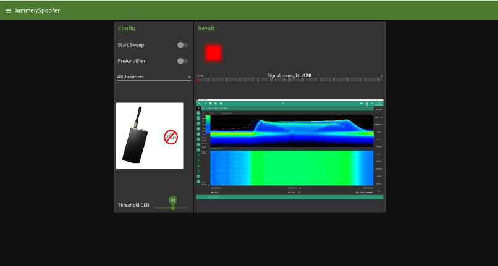Click the Threshold CER slider handle

click(x=173, y=208)
